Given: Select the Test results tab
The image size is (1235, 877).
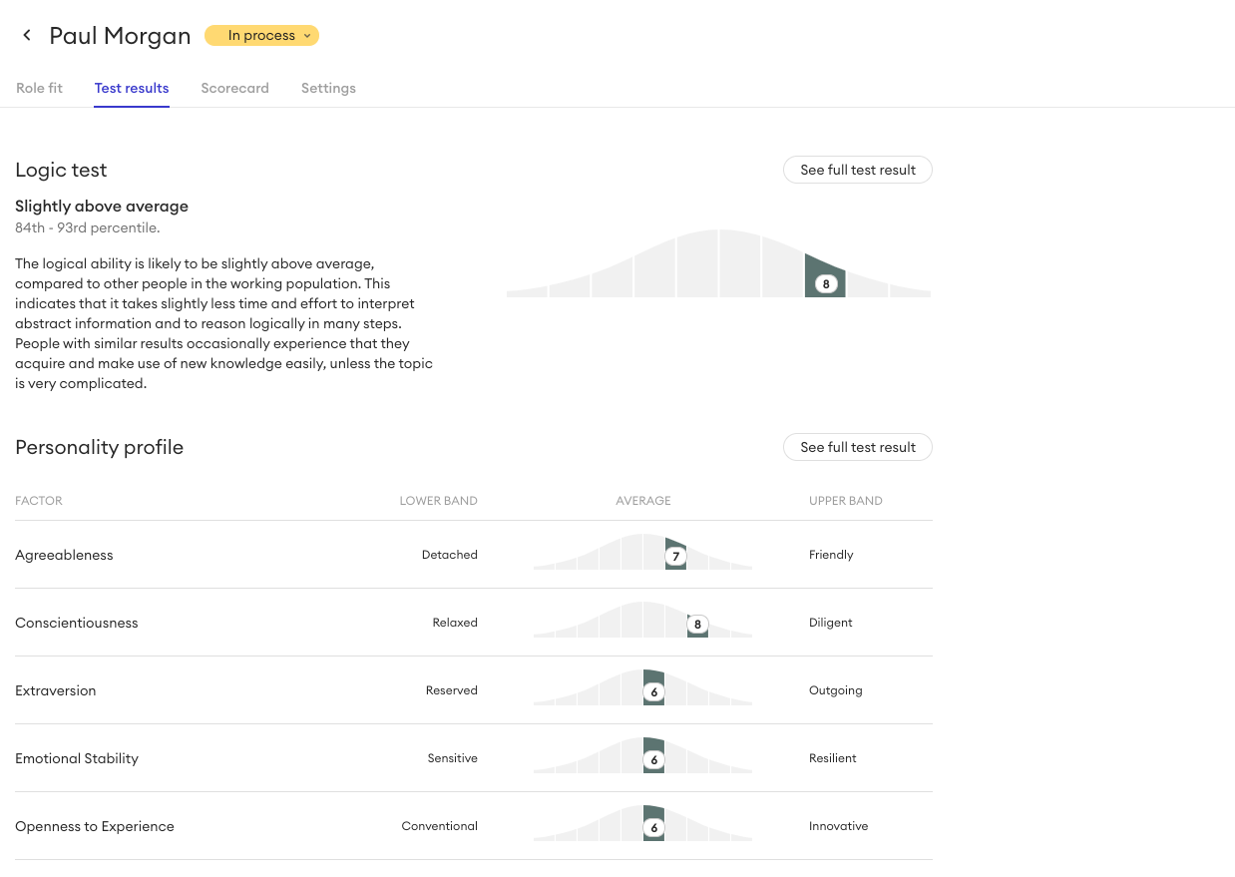Looking at the screenshot, I should click(132, 88).
